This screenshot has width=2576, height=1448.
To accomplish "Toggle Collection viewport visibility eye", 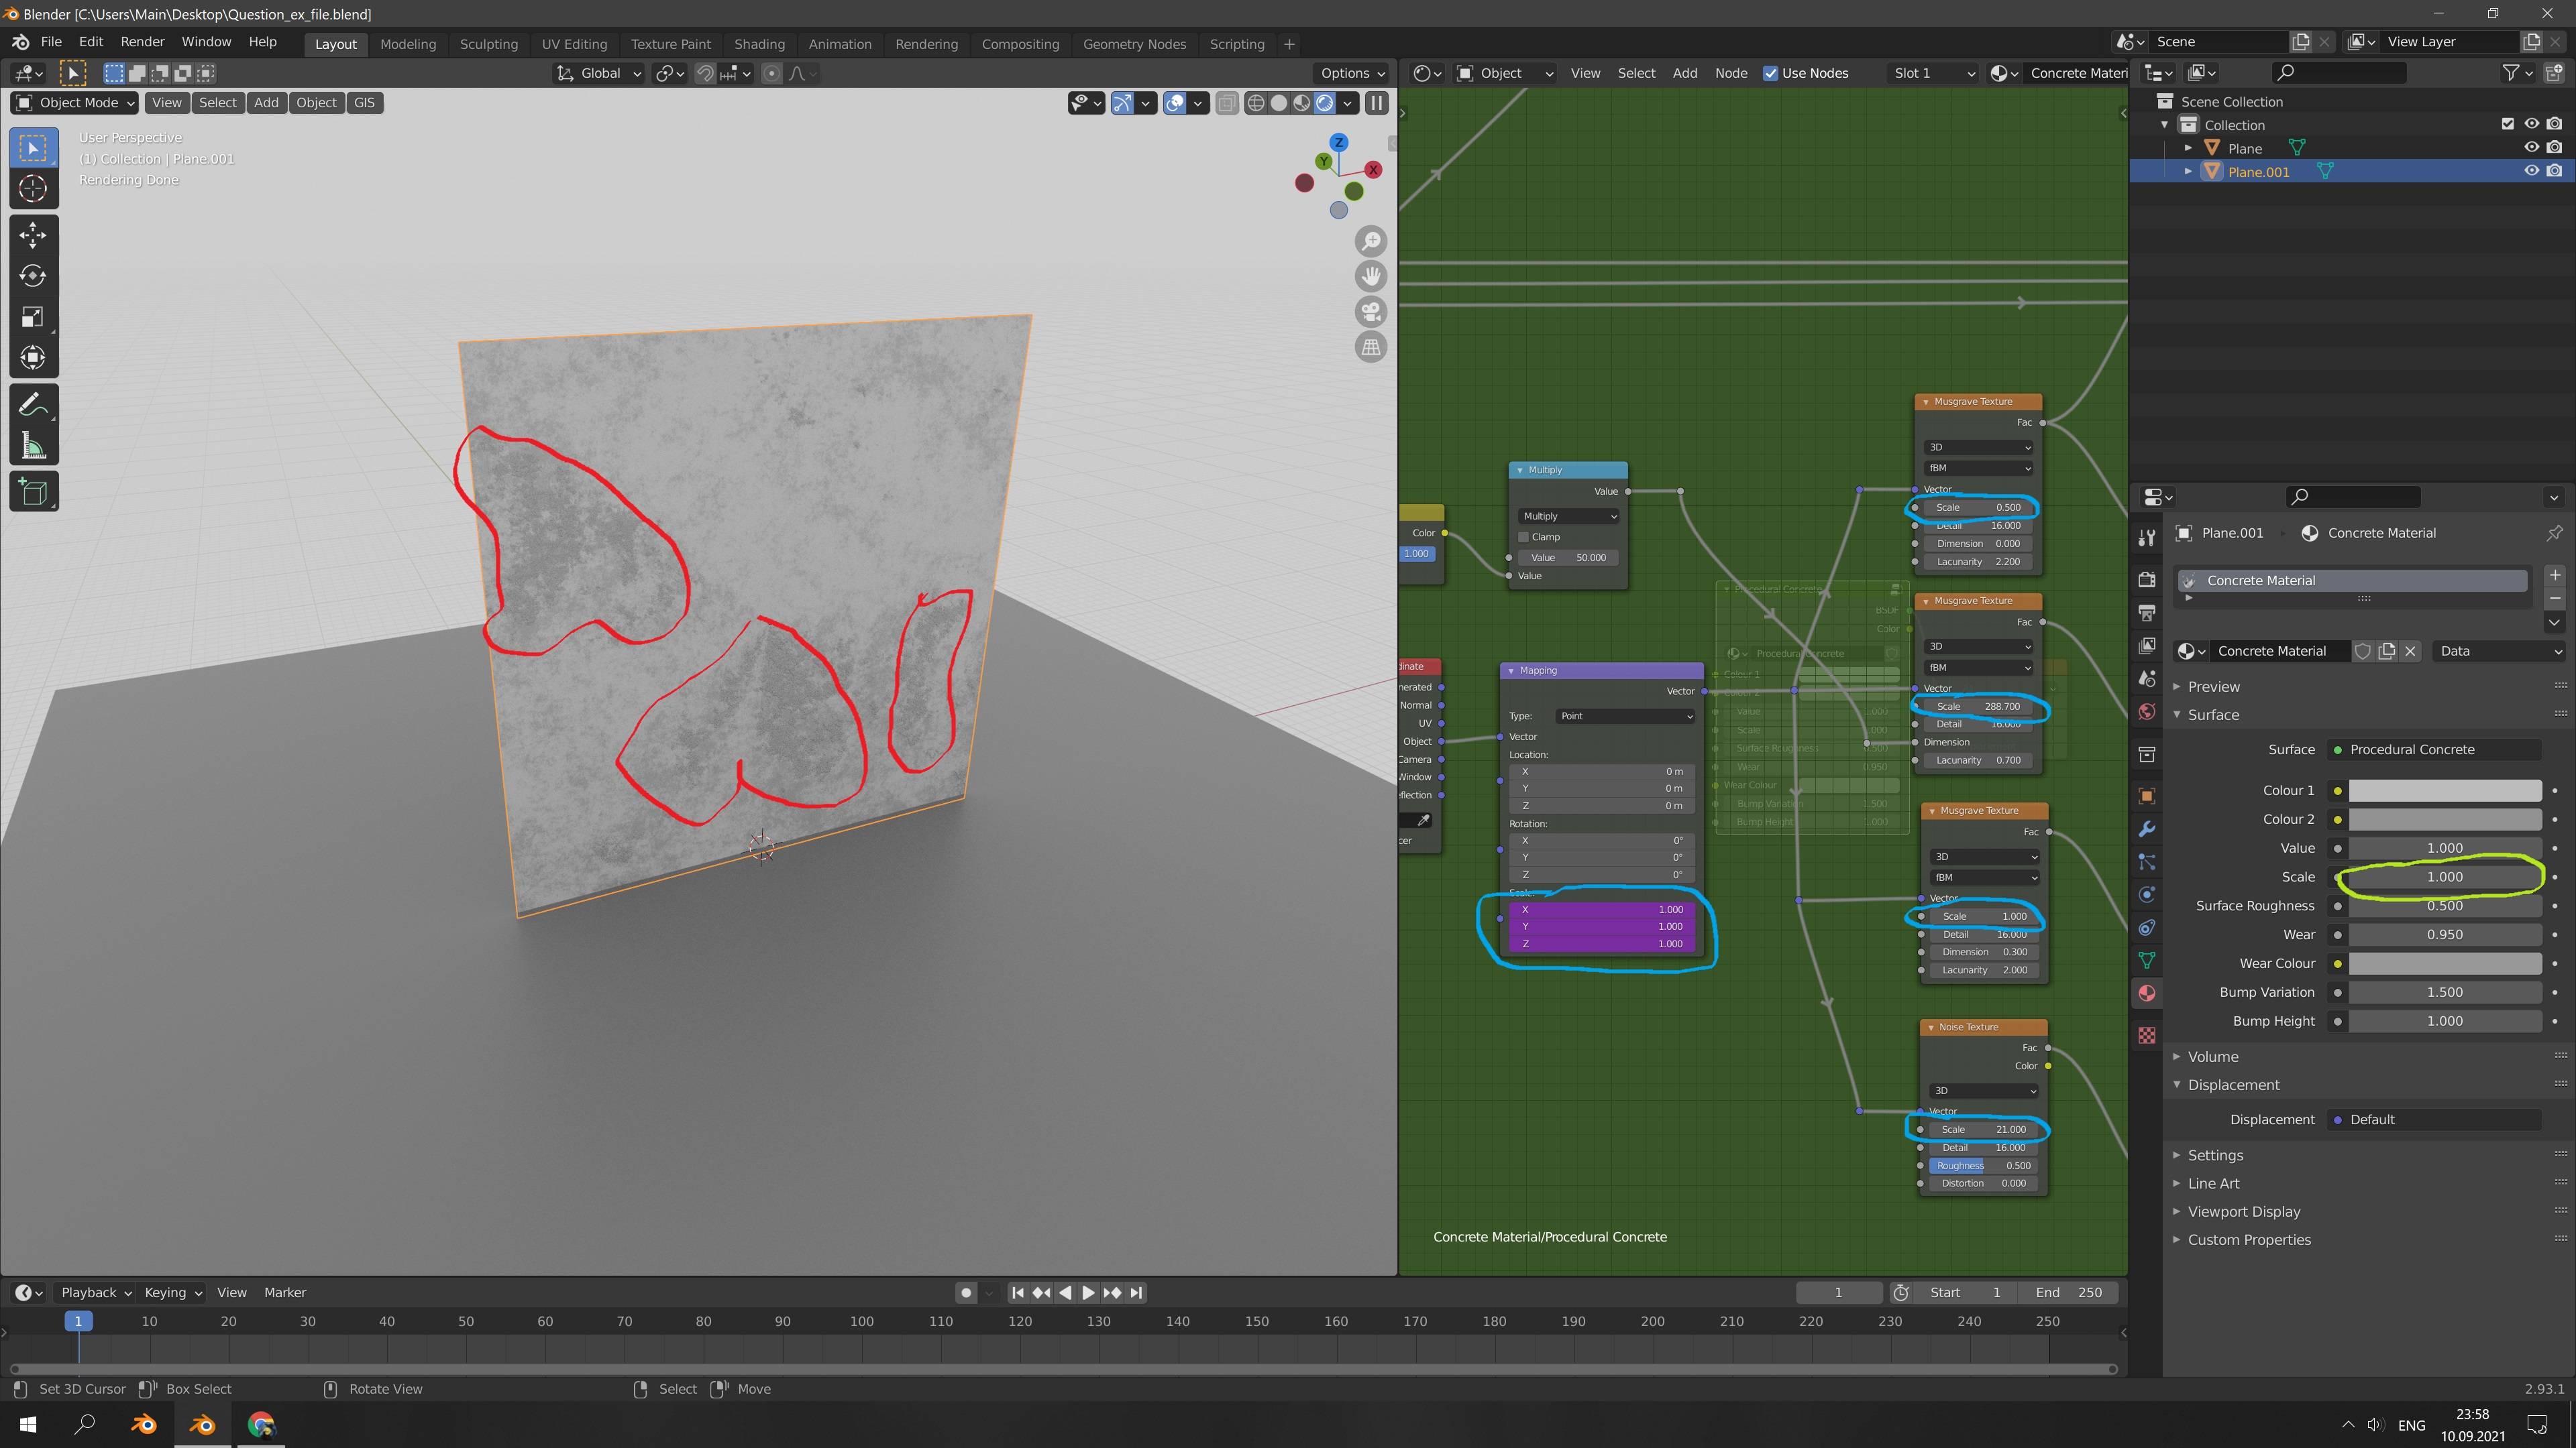I will click(x=2531, y=124).
